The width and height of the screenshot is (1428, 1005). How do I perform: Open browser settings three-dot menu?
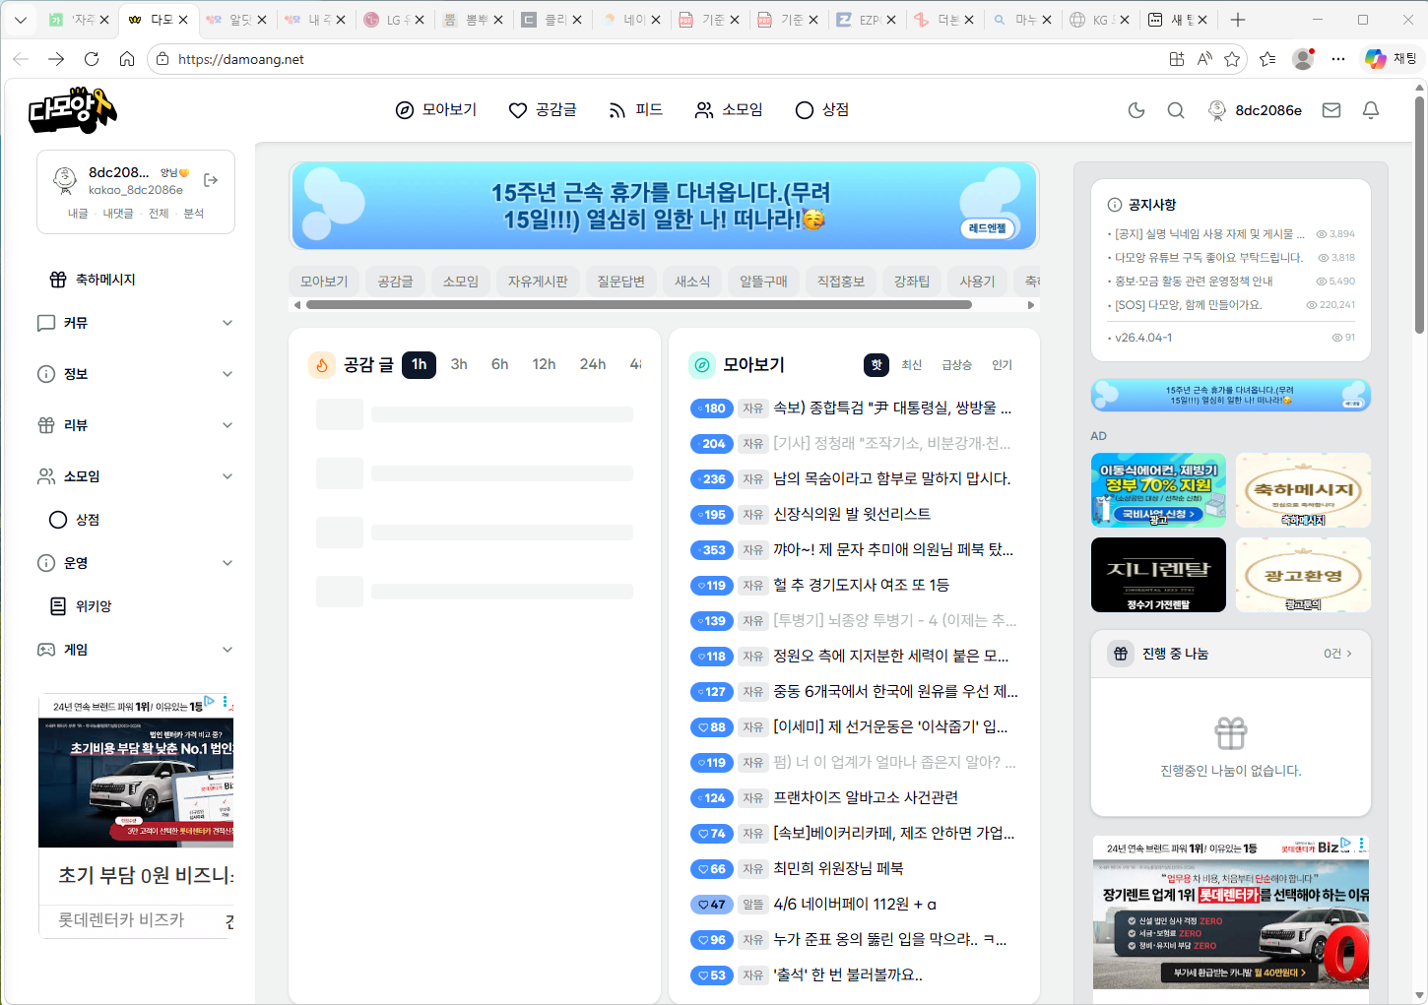pos(1338,59)
